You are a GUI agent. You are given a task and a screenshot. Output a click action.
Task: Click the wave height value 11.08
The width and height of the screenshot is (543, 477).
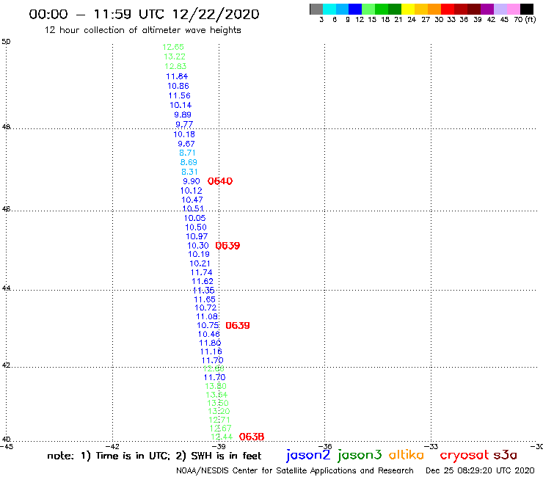207,316
